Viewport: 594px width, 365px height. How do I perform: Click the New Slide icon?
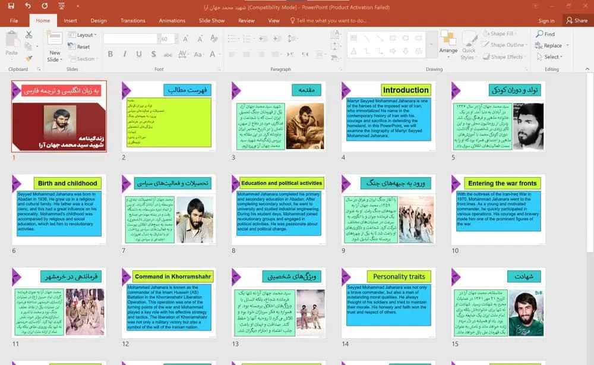pos(55,38)
